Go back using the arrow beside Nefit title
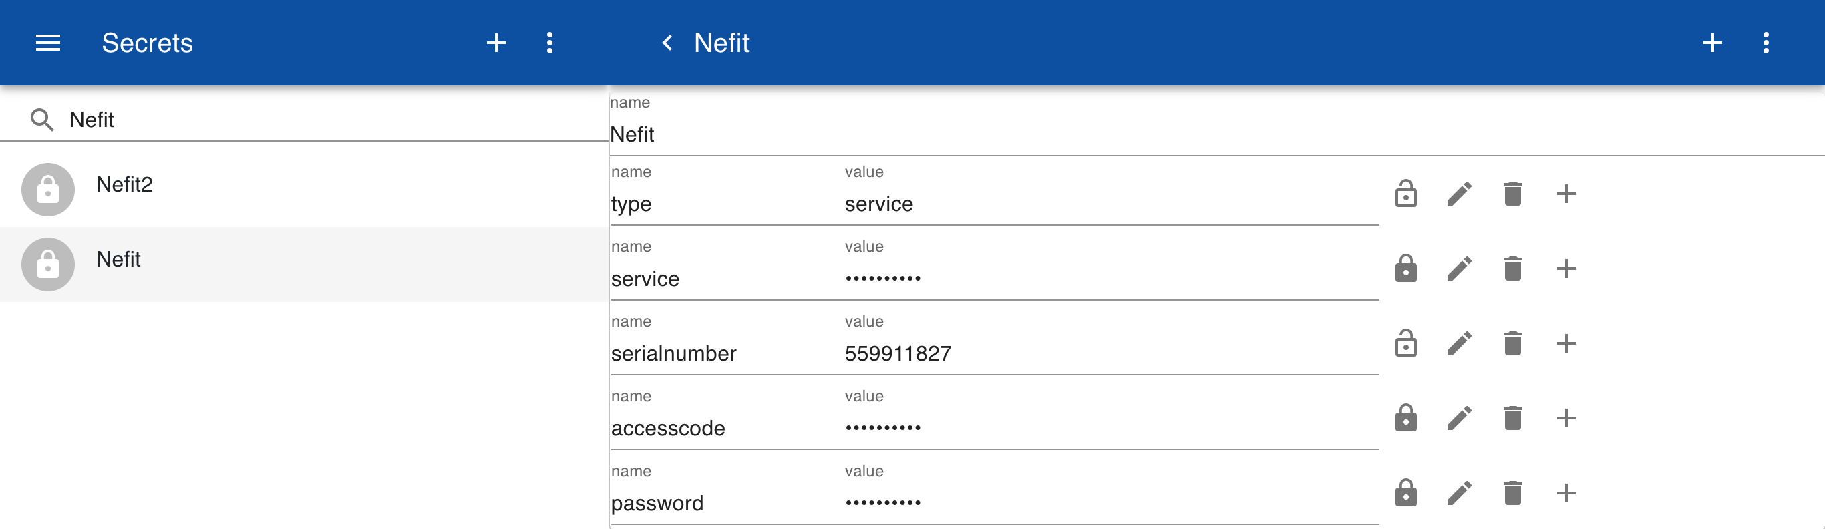 pyautogui.click(x=667, y=43)
